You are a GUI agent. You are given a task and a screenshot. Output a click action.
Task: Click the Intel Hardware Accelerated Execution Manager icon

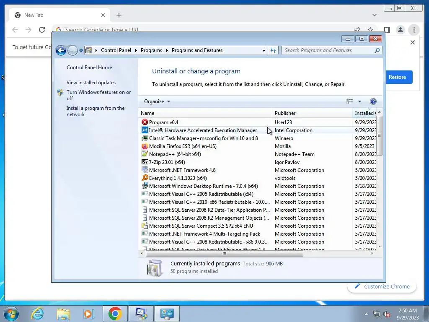[x=145, y=130]
